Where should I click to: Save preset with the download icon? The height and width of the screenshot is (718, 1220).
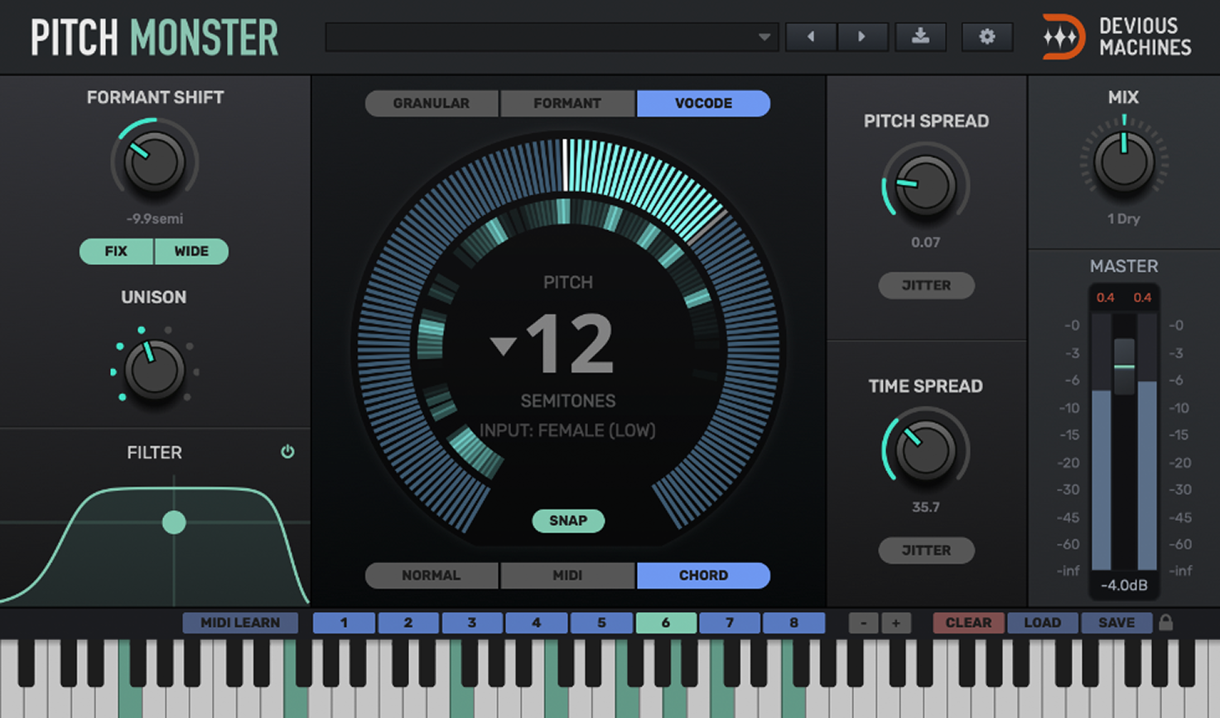point(920,36)
